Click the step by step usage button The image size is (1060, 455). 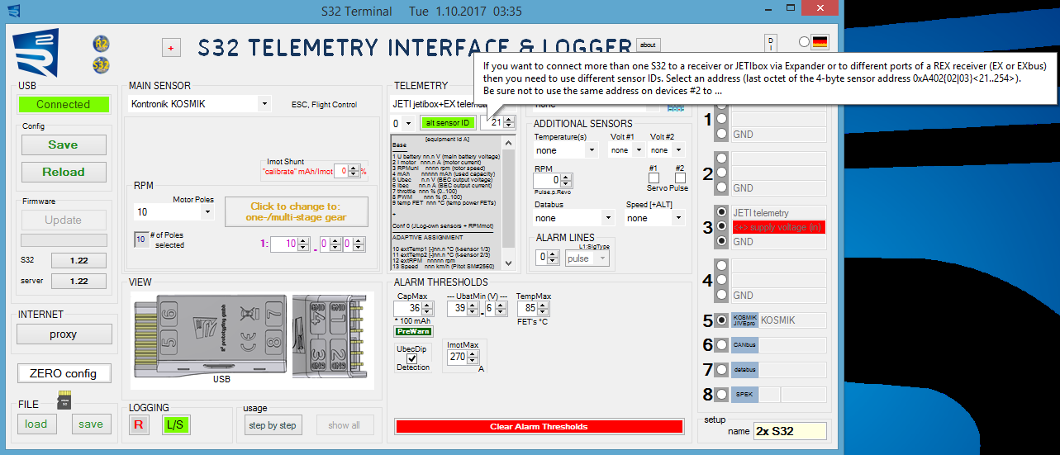click(272, 425)
